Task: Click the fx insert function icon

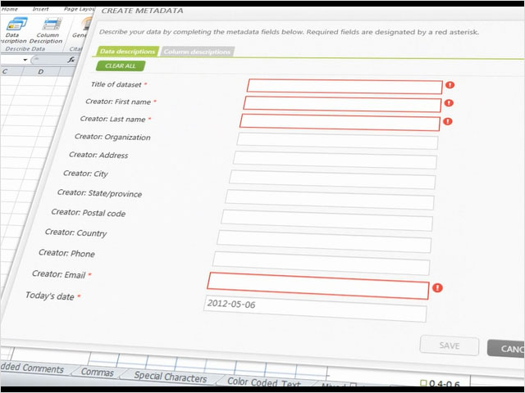Action: (72, 60)
